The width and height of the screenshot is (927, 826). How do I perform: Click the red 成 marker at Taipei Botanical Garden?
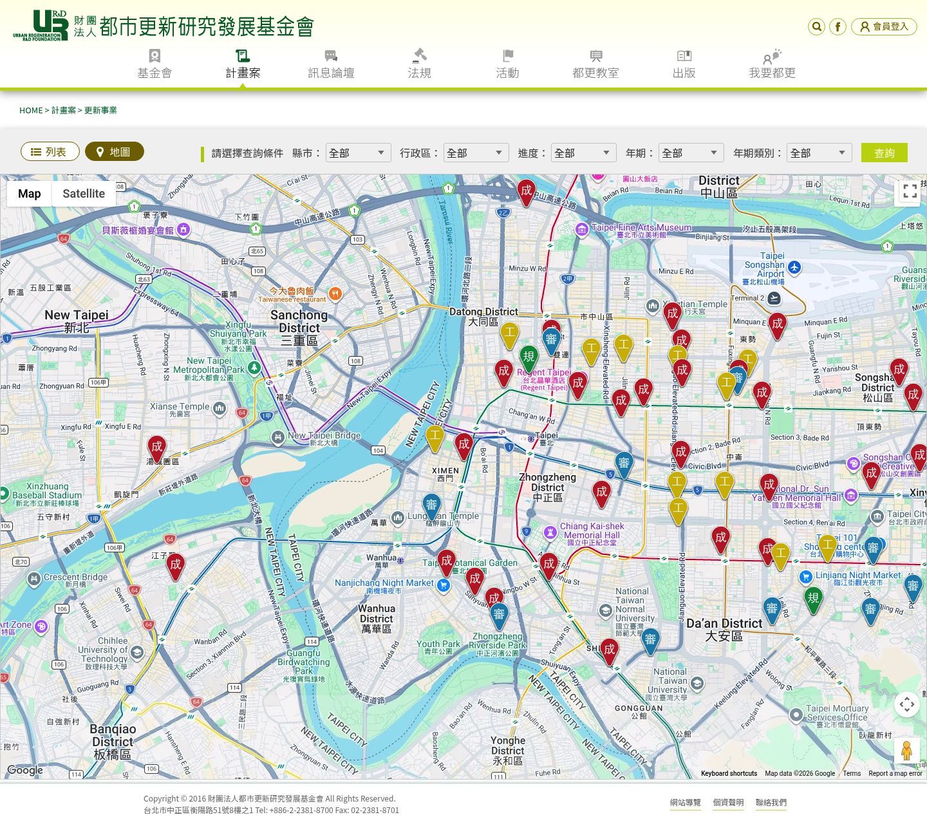click(446, 563)
